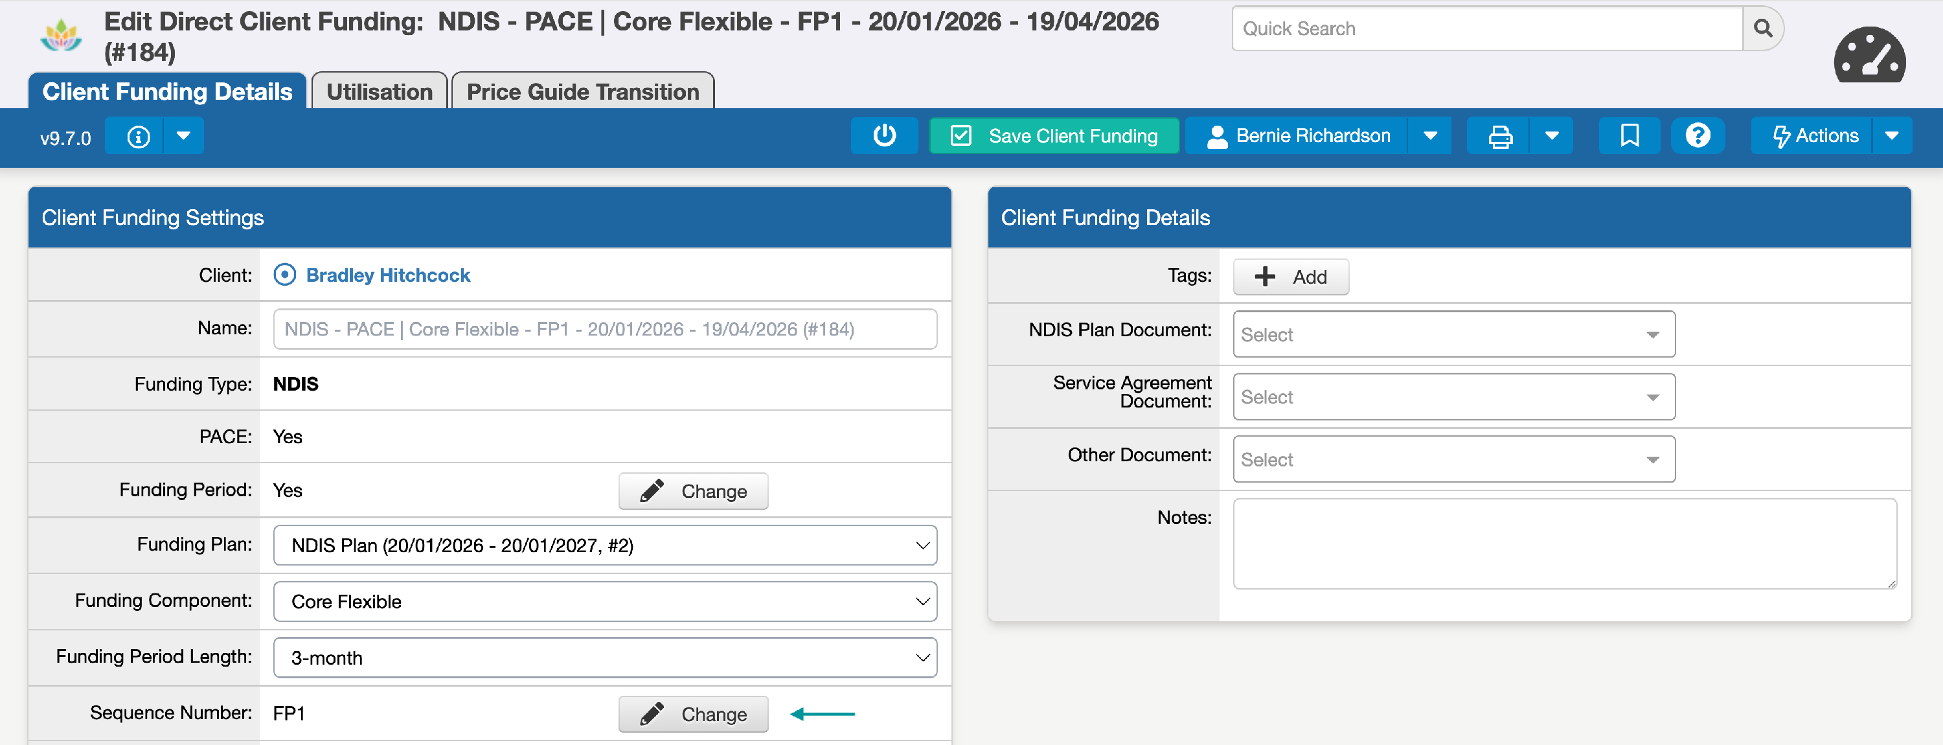Viewport: 1943px width, 745px height.
Task: Open the Price Guide Transition tab
Action: [582, 92]
